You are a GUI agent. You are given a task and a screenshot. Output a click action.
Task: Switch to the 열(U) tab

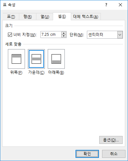[45, 17]
